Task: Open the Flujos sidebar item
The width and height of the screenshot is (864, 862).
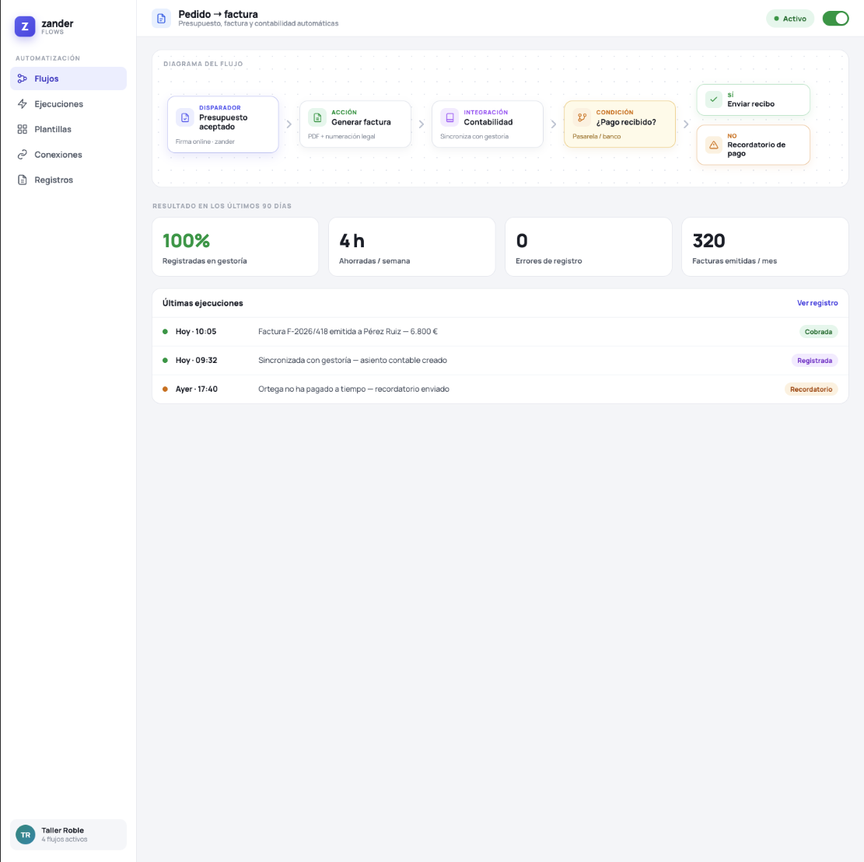Action: [x=68, y=79]
